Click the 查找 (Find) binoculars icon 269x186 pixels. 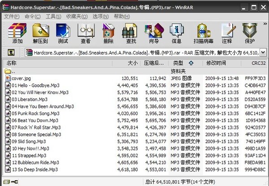(130, 30)
